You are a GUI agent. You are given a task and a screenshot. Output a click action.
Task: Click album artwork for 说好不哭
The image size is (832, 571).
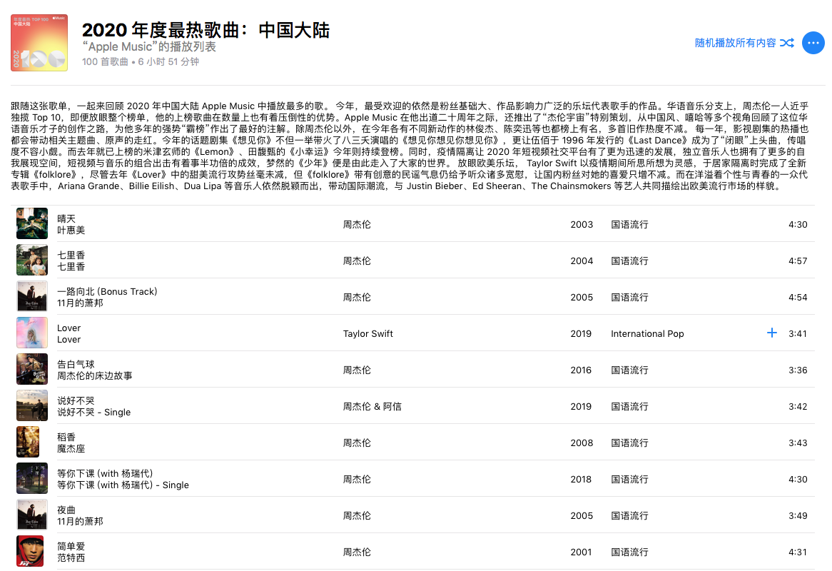(32, 405)
